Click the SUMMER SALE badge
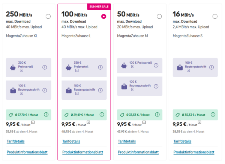The image size is (225, 164). 99,7
